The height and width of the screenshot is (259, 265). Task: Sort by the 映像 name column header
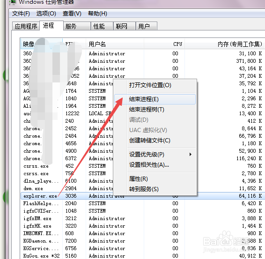[41, 44]
